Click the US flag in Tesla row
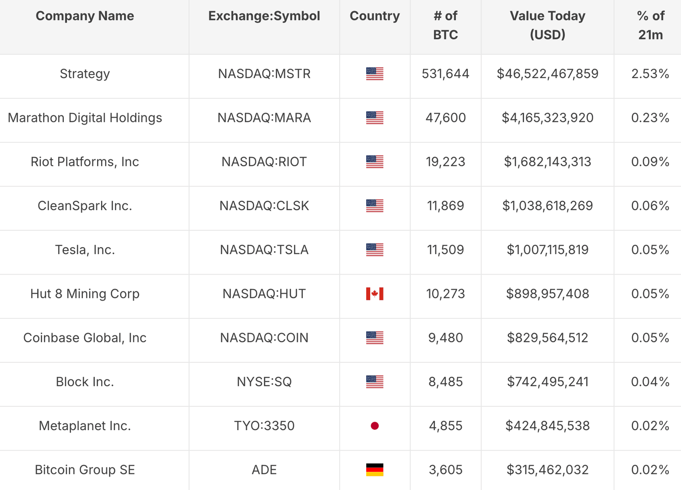Viewport: 681px width, 490px height. pyautogui.click(x=375, y=250)
